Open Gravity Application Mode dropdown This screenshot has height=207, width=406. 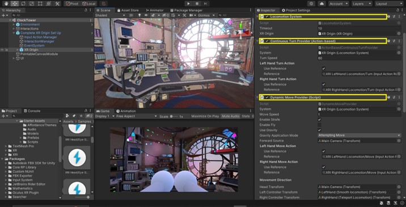(359, 135)
